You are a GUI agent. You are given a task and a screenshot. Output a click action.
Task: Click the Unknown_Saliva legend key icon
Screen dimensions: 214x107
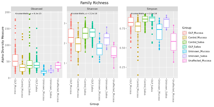pos(184,56)
